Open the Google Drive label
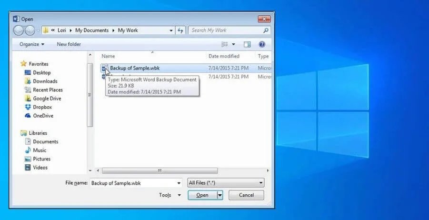Image resolution: width=429 pixels, height=220 pixels. (47, 99)
